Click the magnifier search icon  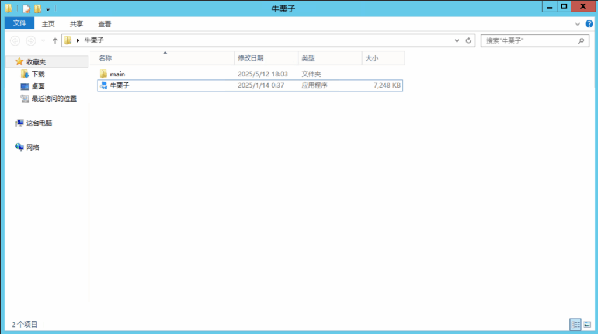pos(581,40)
